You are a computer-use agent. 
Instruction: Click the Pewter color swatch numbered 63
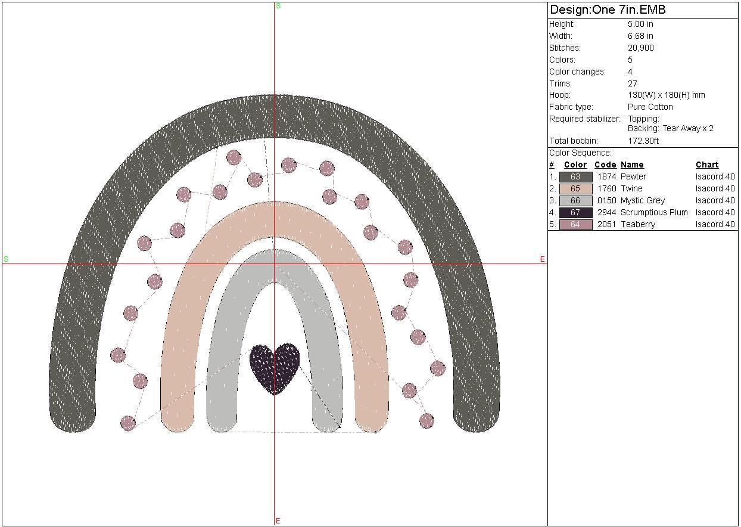point(575,176)
